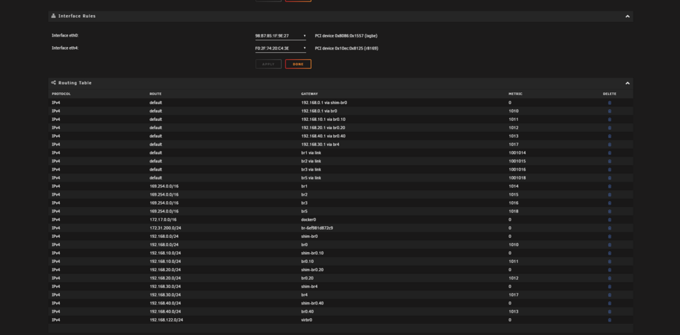
Task: Delete the 169.254.0.0/16 route on br2
Action: point(609,194)
